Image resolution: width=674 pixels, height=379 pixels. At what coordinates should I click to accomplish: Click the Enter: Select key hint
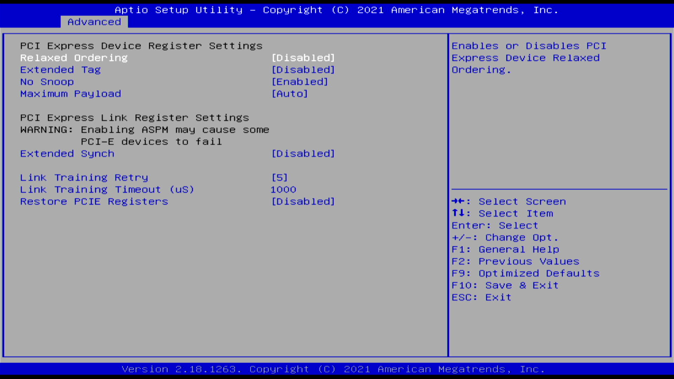pos(495,226)
